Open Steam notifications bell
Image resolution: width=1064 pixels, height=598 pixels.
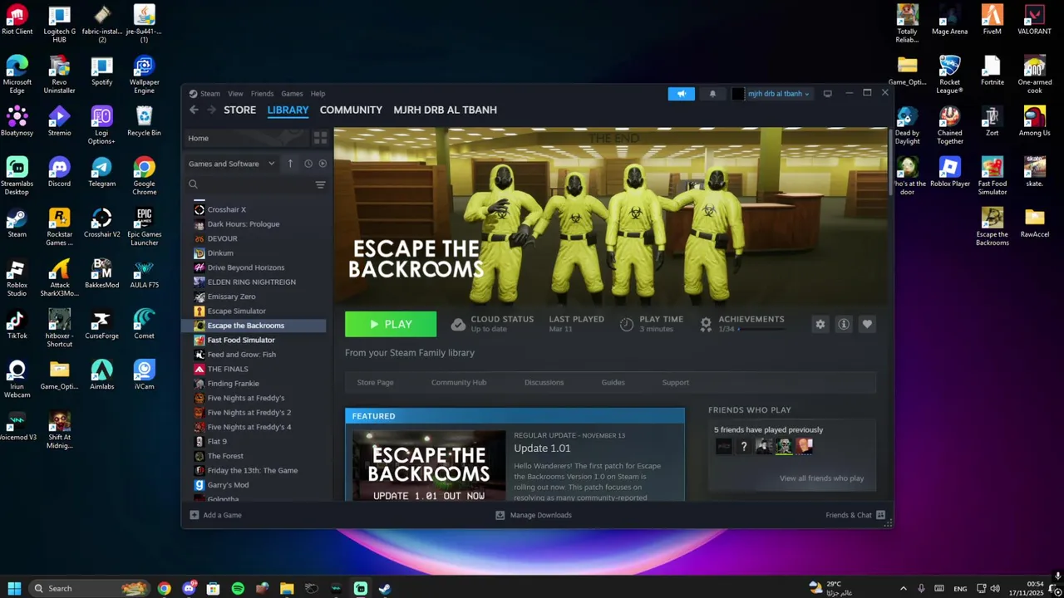(712, 94)
